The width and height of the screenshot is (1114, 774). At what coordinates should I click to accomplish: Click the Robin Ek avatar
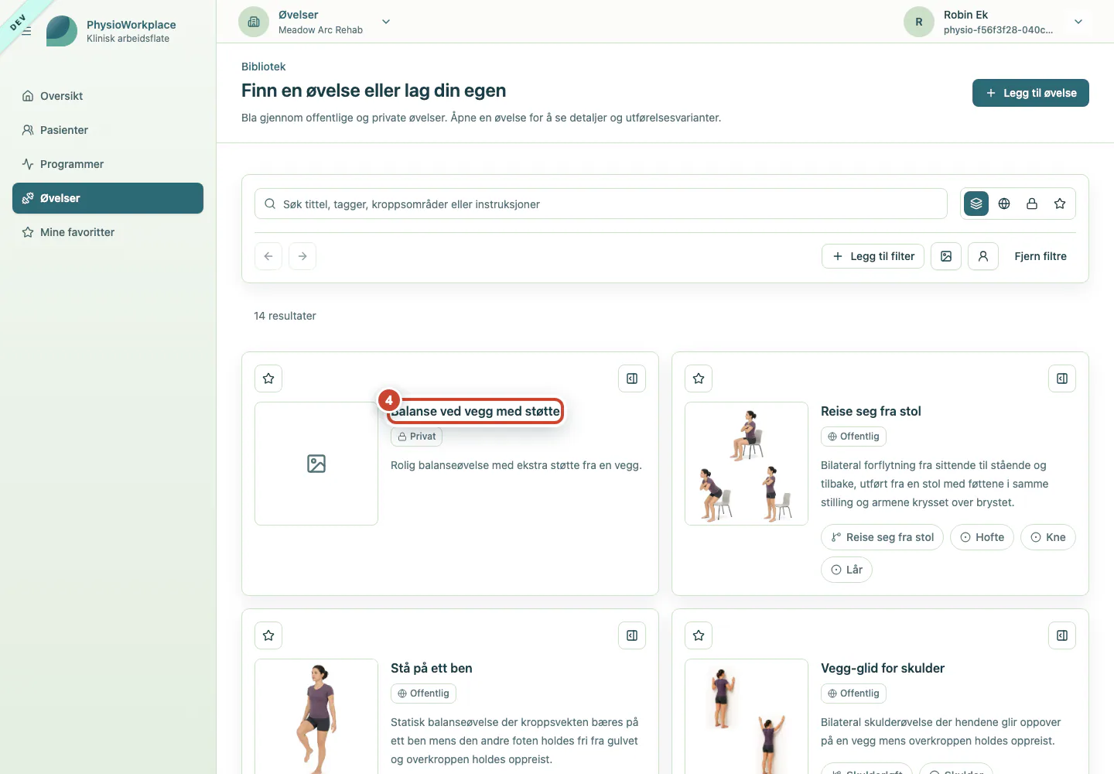[x=919, y=22]
